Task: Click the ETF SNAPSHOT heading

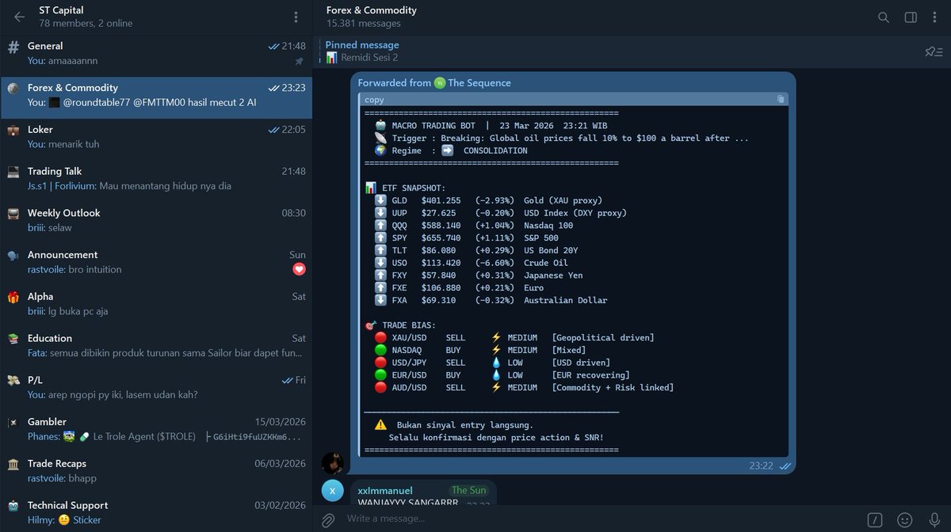Action: 405,188
